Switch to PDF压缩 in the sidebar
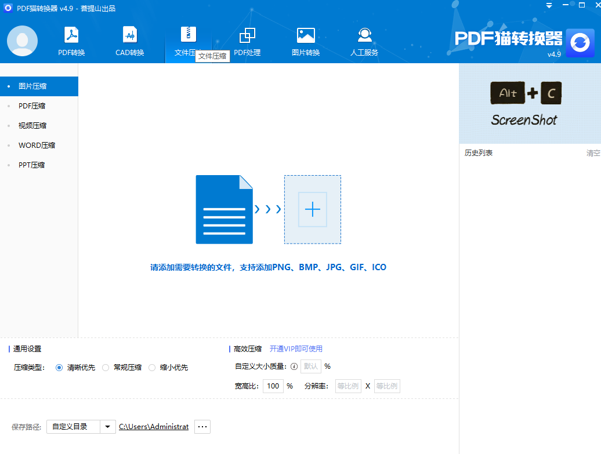The image size is (601, 454). coord(39,106)
